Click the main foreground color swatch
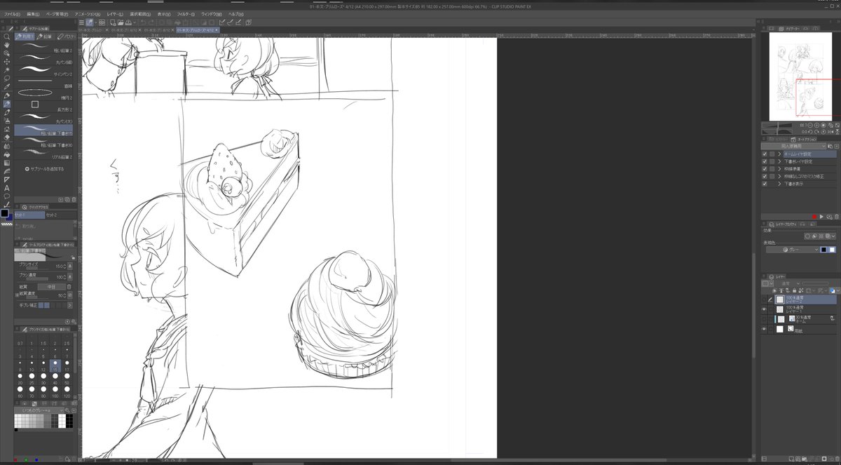 5,213
